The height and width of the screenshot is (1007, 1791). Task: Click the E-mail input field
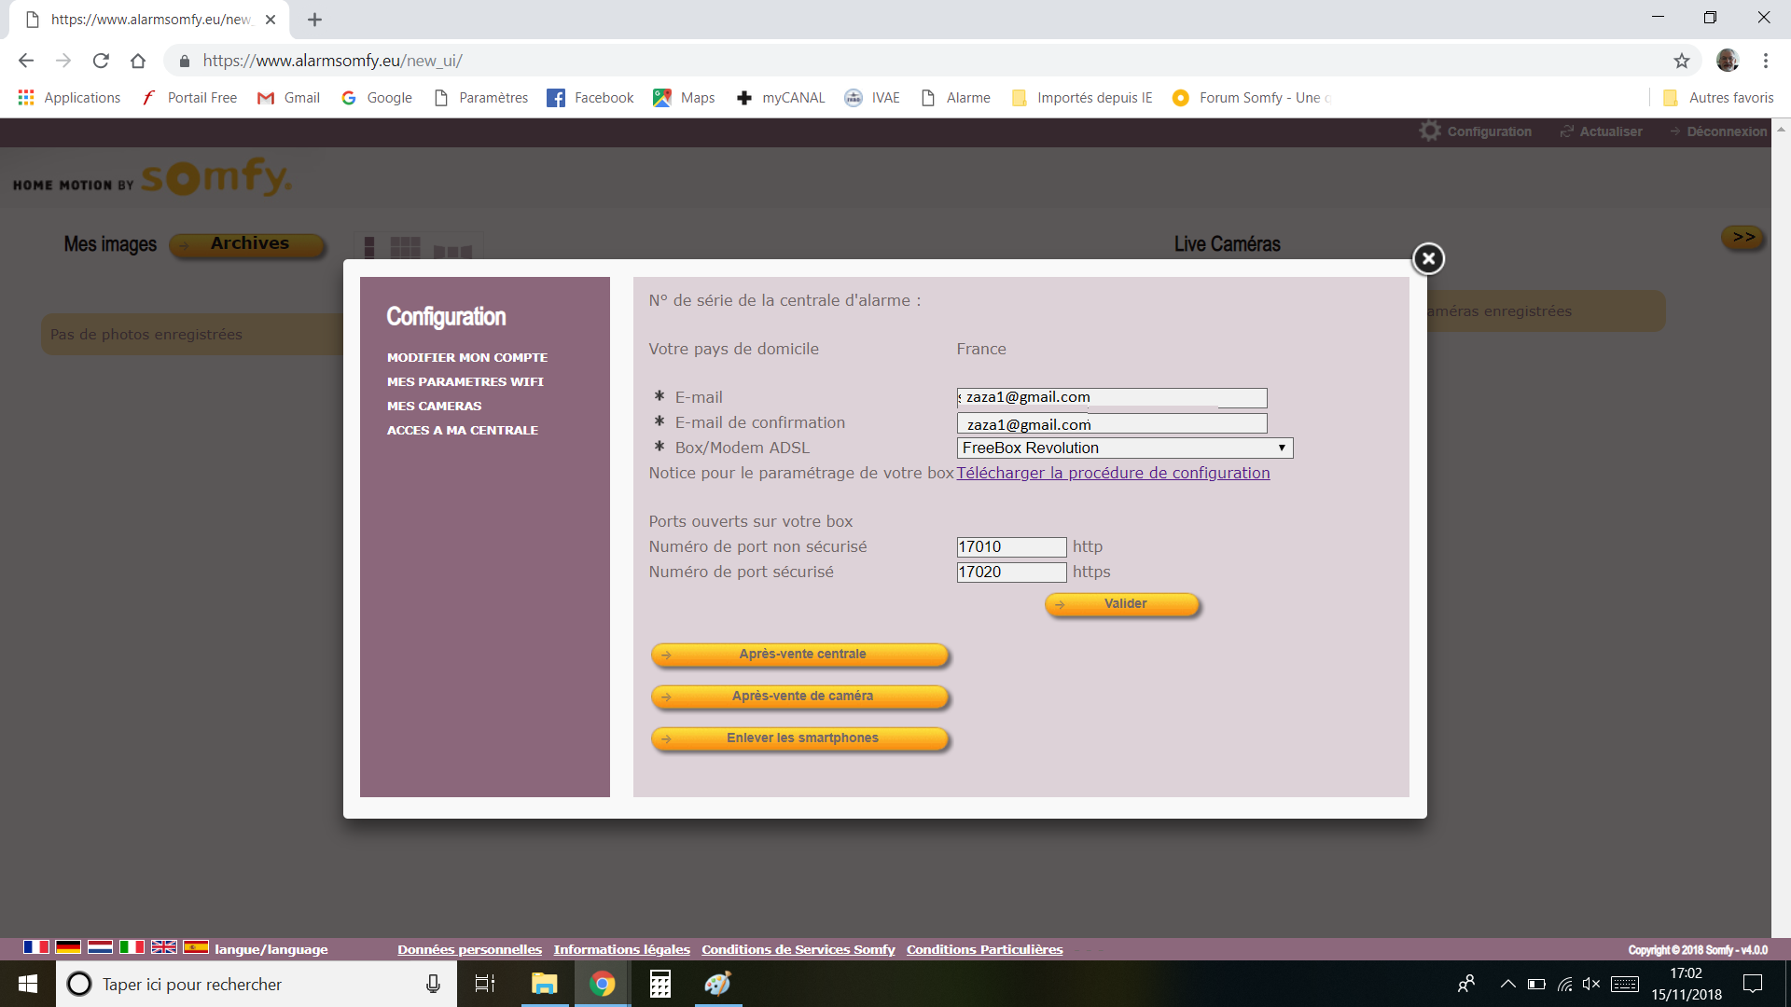(x=1112, y=397)
